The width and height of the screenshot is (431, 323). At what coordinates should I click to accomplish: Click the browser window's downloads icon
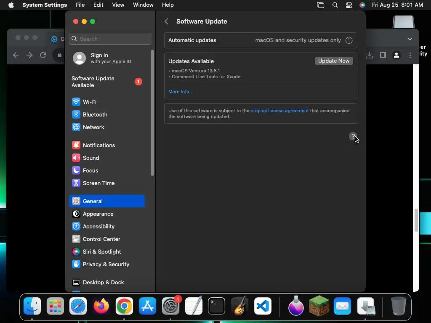point(370,55)
